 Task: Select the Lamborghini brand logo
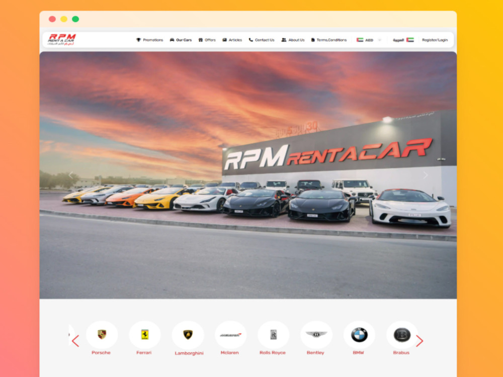(x=188, y=335)
